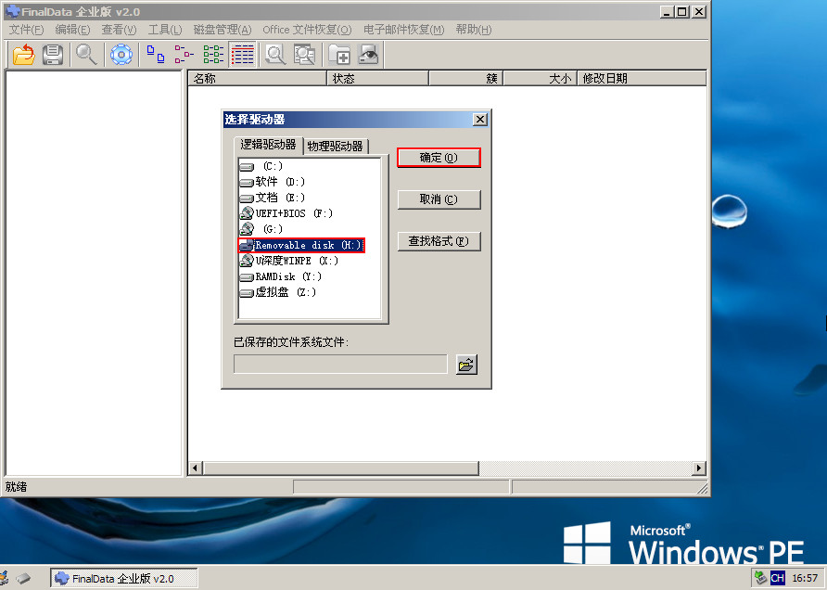Maximize the FinalData window
Screen dimensions: 827x590
682,12
